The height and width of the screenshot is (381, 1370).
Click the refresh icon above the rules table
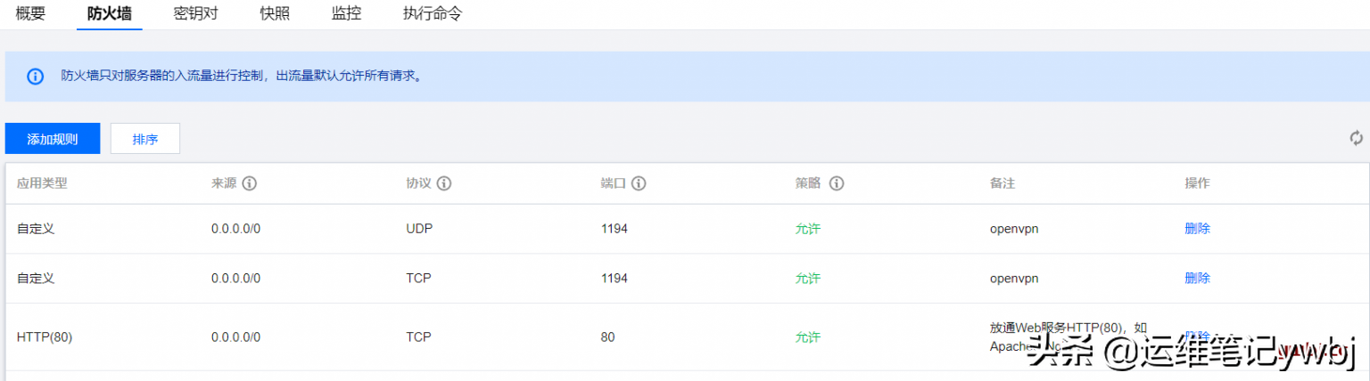point(1356,138)
